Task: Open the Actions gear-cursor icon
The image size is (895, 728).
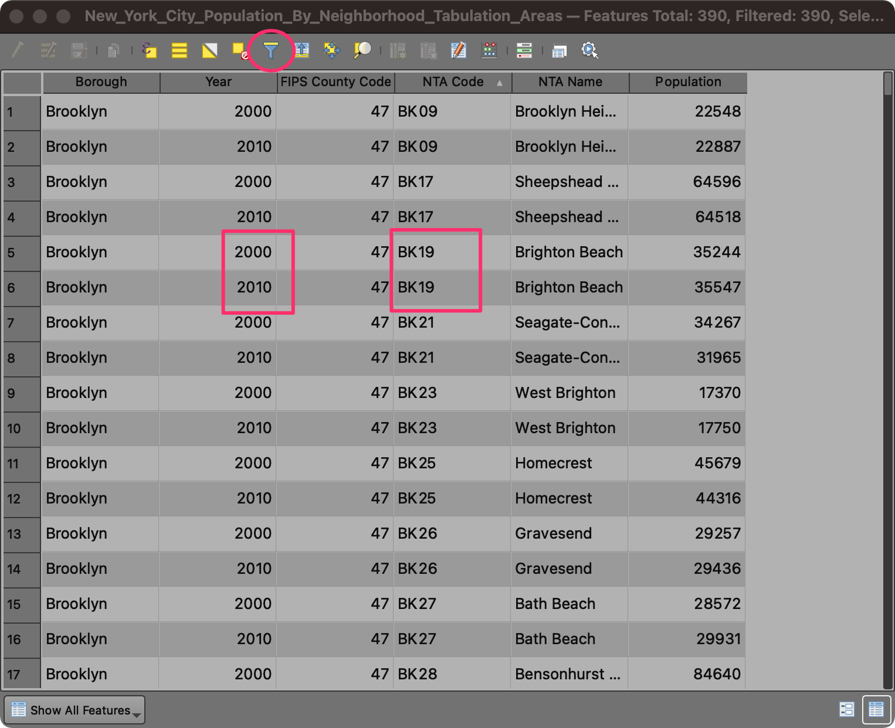Action: [590, 50]
